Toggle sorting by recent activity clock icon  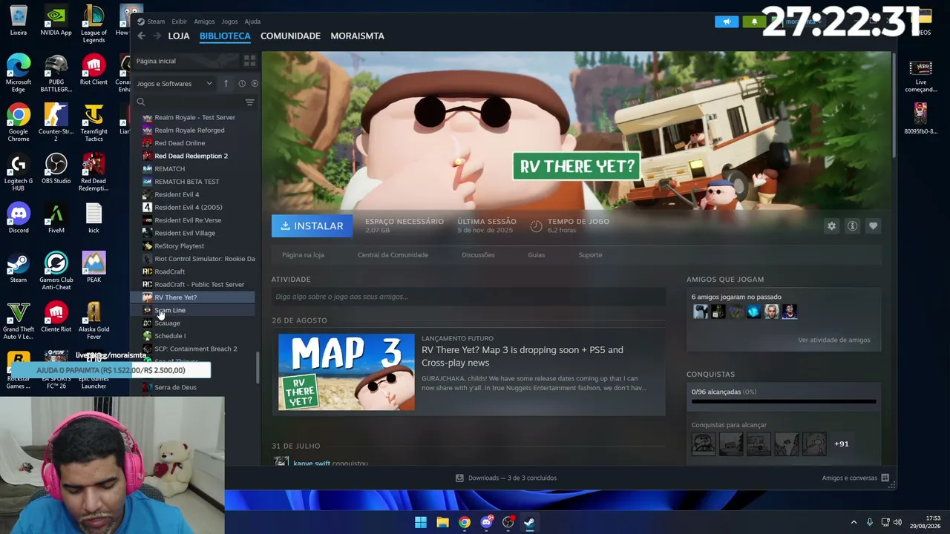pyautogui.click(x=242, y=84)
